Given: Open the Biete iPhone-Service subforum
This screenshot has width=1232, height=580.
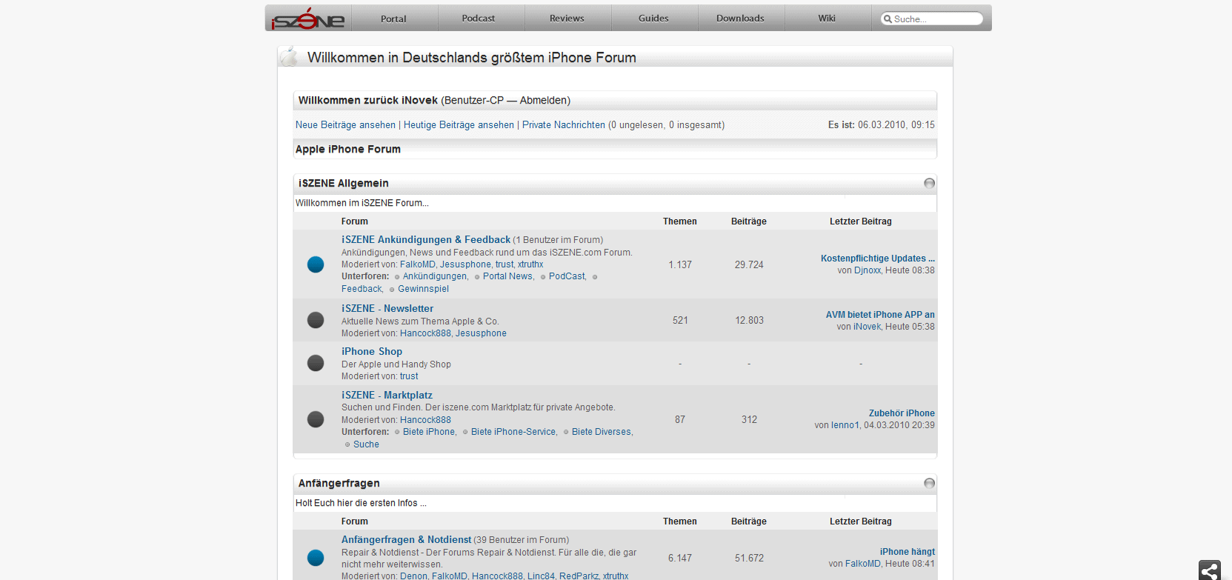Looking at the screenshot, I should click(x=513, y=432).
